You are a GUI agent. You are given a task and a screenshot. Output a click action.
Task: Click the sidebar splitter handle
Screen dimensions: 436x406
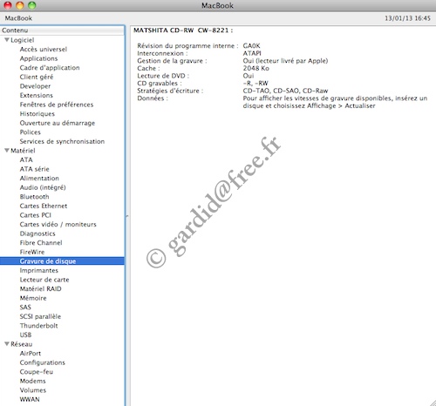click(127, 216)
